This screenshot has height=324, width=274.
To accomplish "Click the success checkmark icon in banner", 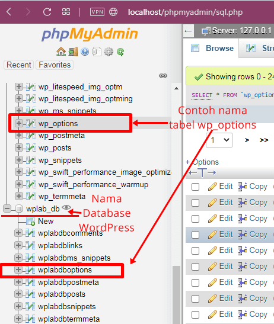I will coord(199,77).
